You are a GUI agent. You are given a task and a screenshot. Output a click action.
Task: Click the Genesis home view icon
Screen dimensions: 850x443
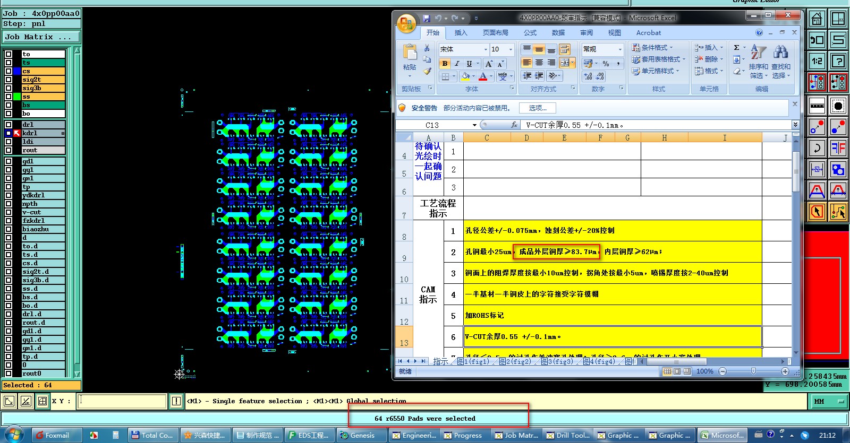(x=817, y=19)
